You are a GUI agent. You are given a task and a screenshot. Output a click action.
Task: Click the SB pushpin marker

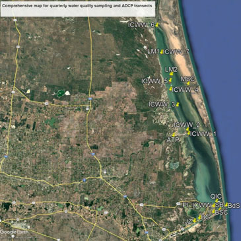(220, 209)
